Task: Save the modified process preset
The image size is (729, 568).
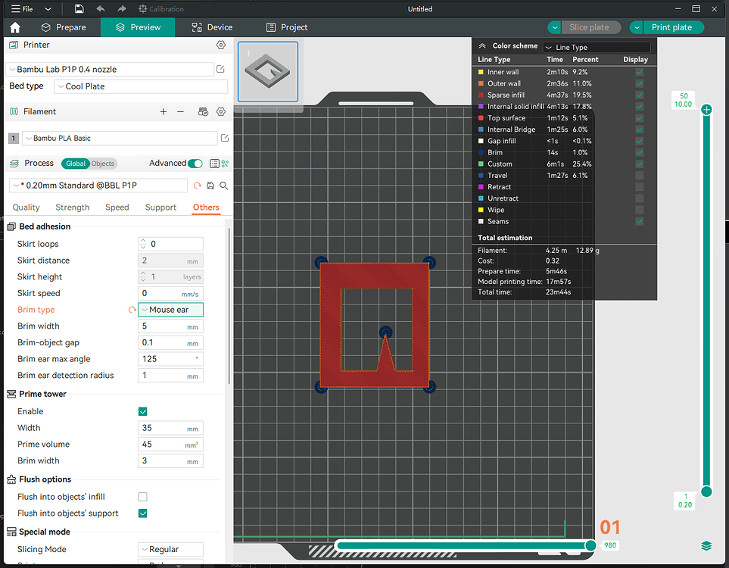Action: 210,186
